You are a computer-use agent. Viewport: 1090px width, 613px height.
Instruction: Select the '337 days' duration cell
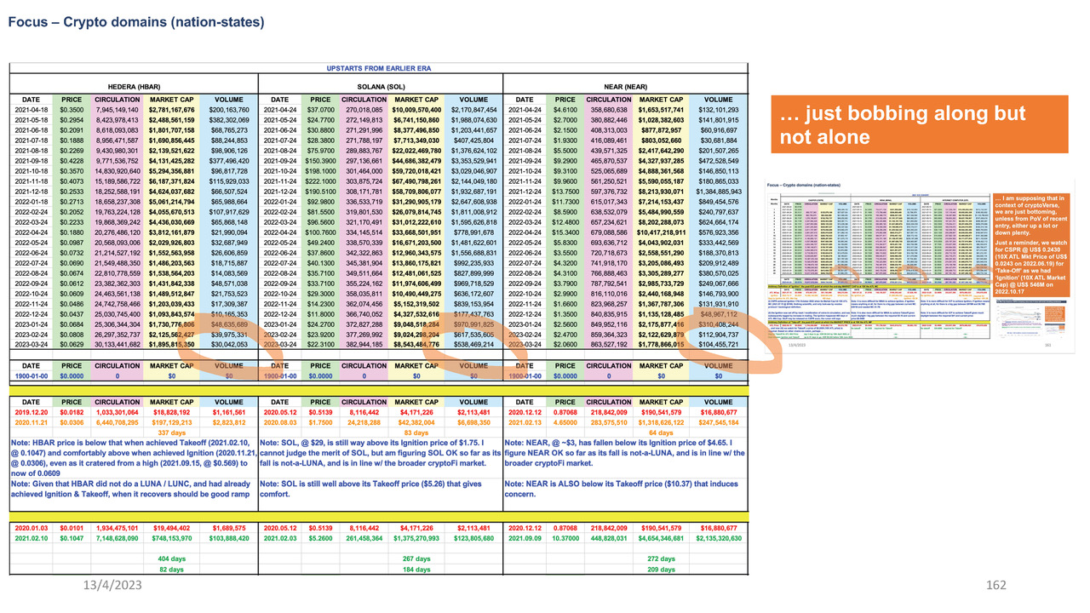171,432
